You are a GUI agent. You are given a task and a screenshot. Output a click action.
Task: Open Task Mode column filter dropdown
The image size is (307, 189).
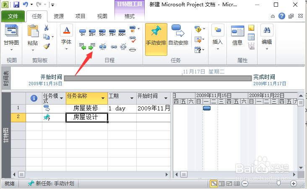pyautogui.click(x=62, y=98)
